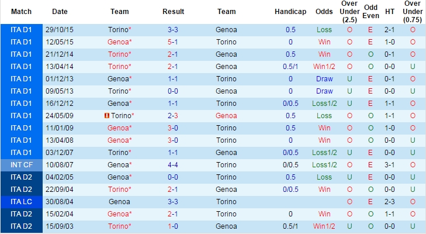The image size is (426, 234).
Task: Click Genoa in the 24/05/09 row
Action: 226,116
